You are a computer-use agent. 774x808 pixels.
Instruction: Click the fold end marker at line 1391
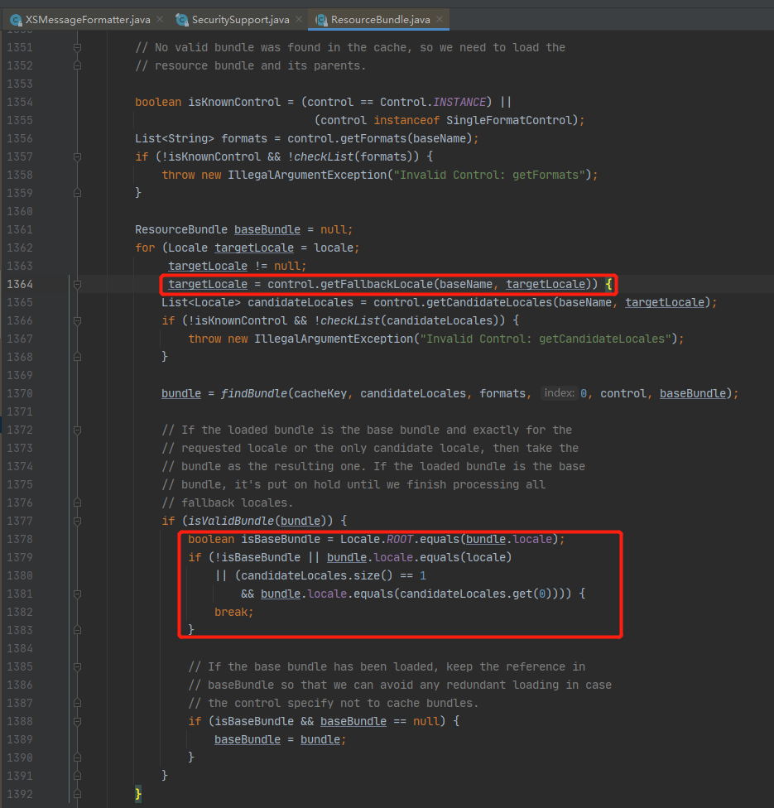(77, 776)
